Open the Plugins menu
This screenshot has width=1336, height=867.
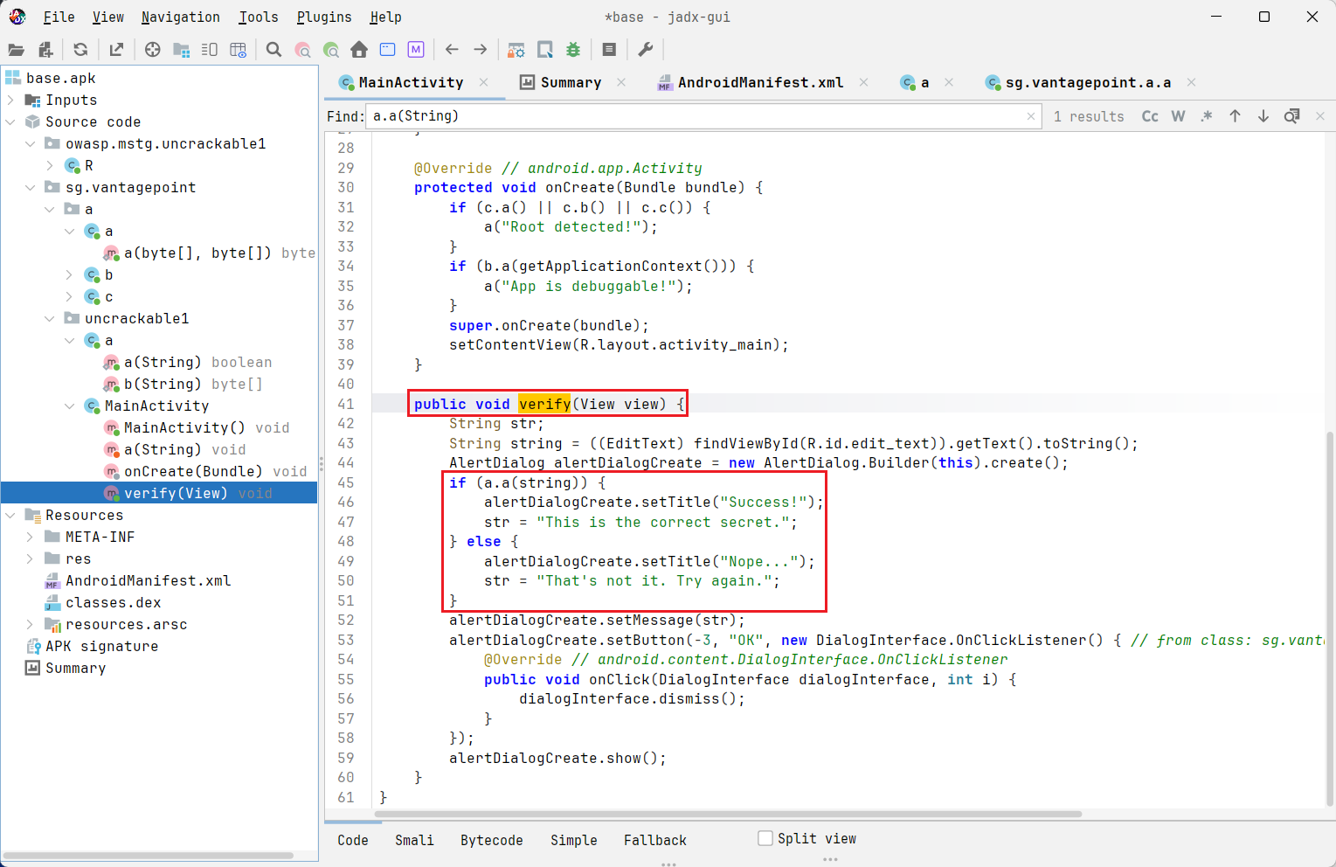click(x=324, y=17)
